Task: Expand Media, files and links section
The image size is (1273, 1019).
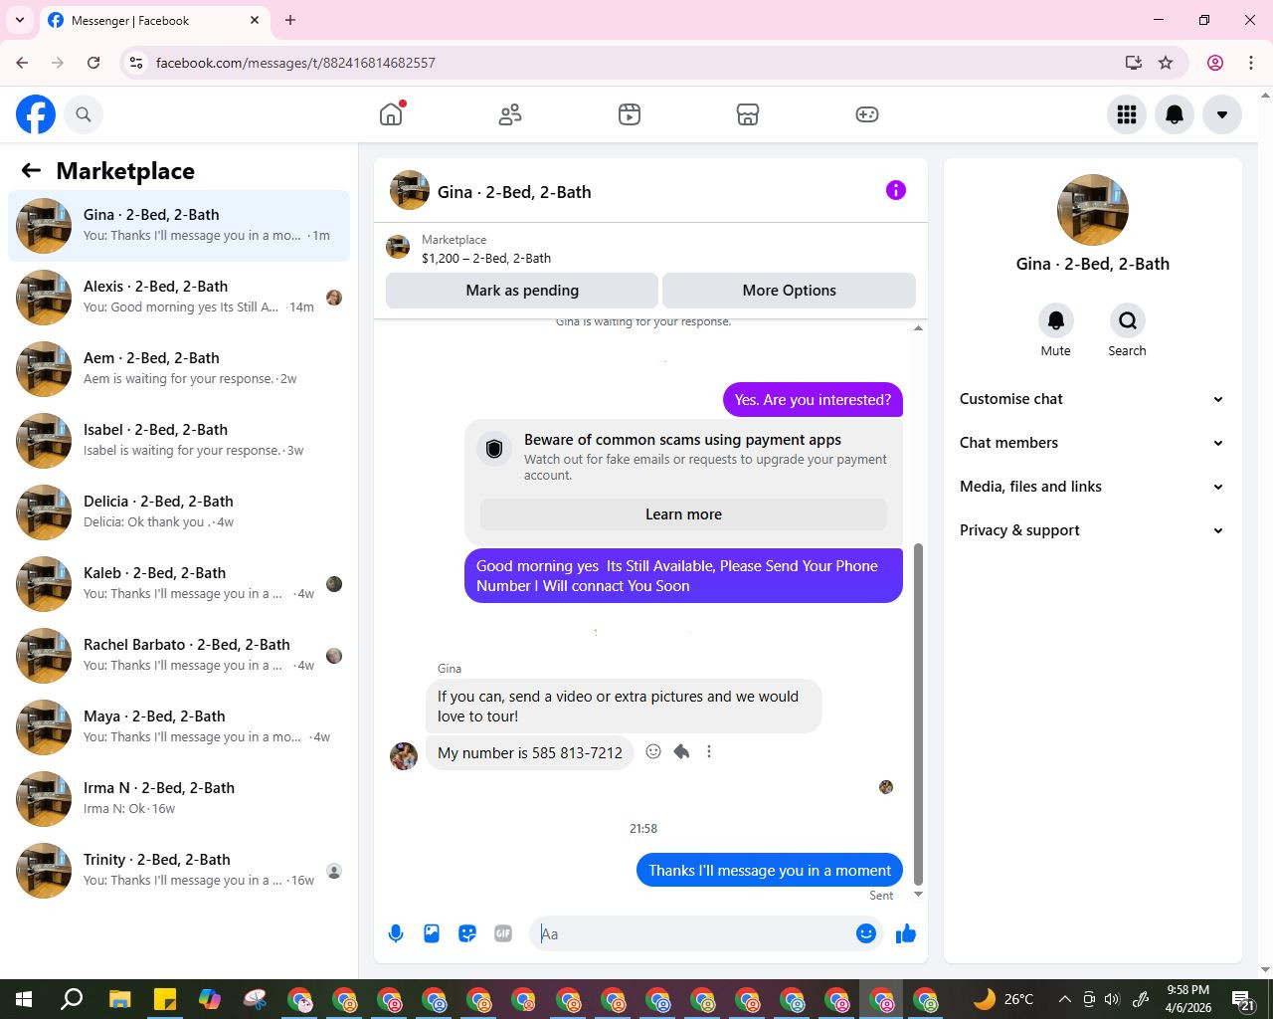Action: point(1092,487)
